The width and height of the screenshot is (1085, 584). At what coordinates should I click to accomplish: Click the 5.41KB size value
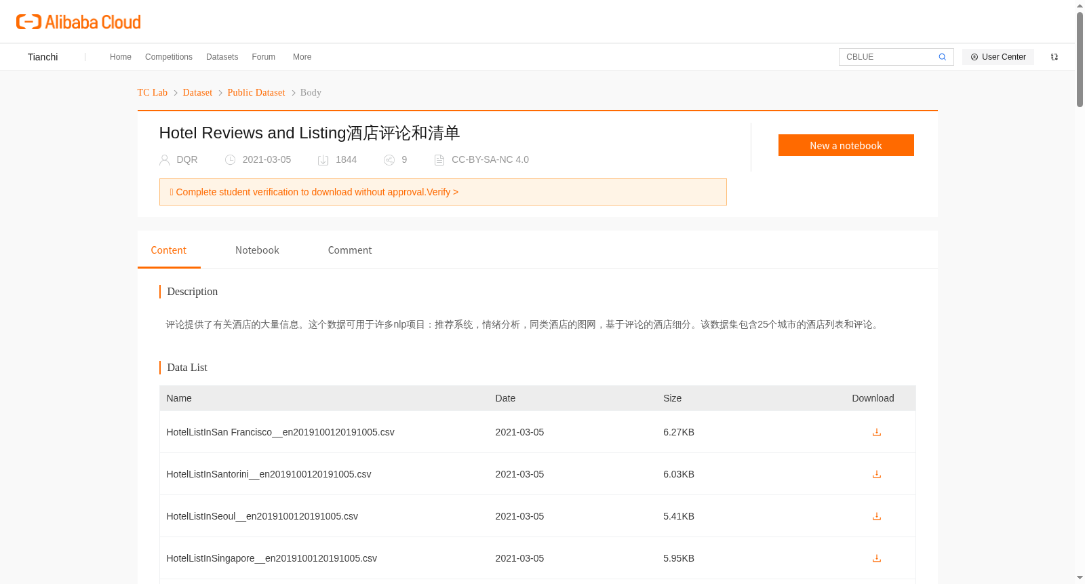tap(679, 516)
